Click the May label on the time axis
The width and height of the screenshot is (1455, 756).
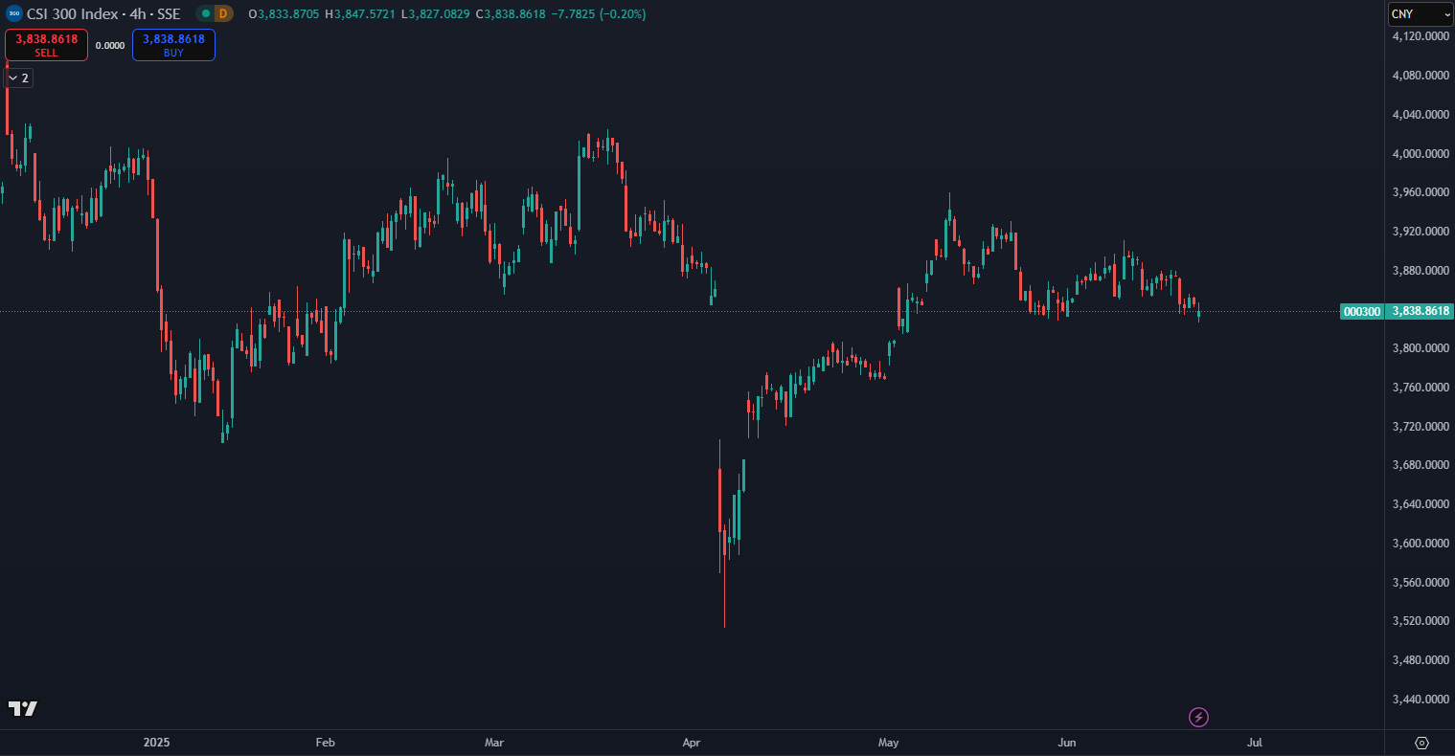(889, 743)
